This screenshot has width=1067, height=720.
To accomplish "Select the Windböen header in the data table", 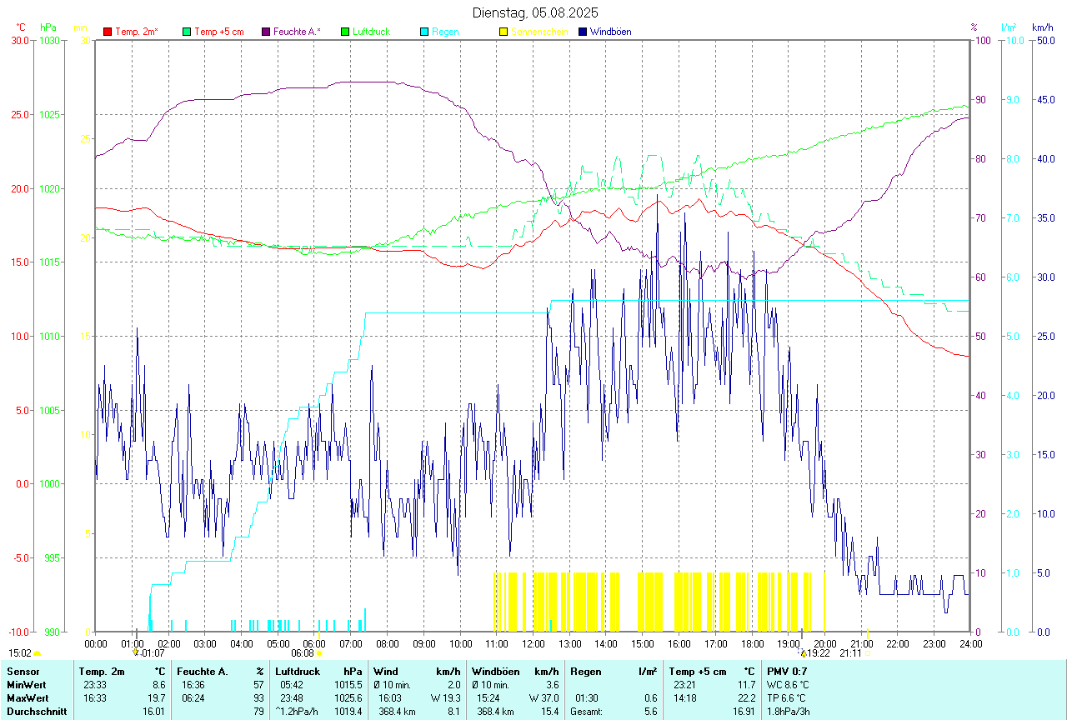I will pyautogui.click(x=495, y=672).
